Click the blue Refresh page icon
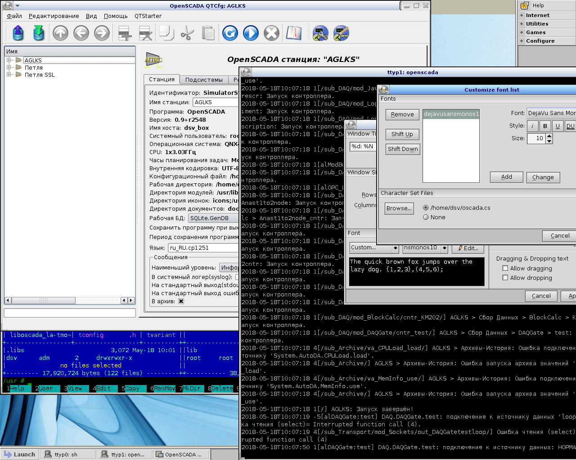This screenshot has height=460, width=576. coord(230,33)
